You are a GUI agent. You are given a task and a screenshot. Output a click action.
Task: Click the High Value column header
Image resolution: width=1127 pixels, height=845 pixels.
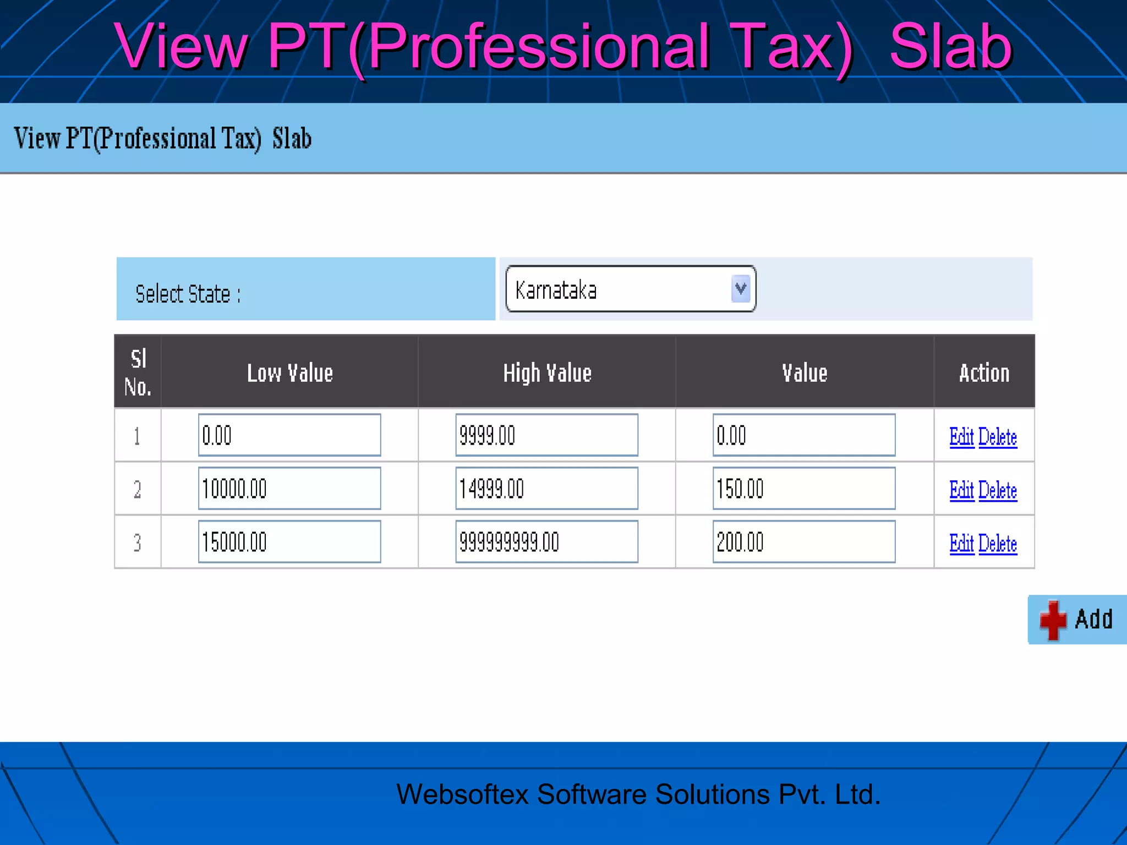coord(547,372)
